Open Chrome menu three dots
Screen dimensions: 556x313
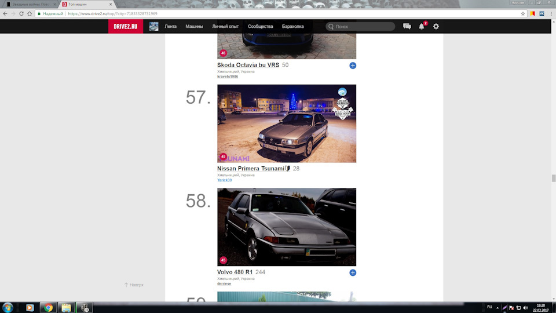(551, 13)
